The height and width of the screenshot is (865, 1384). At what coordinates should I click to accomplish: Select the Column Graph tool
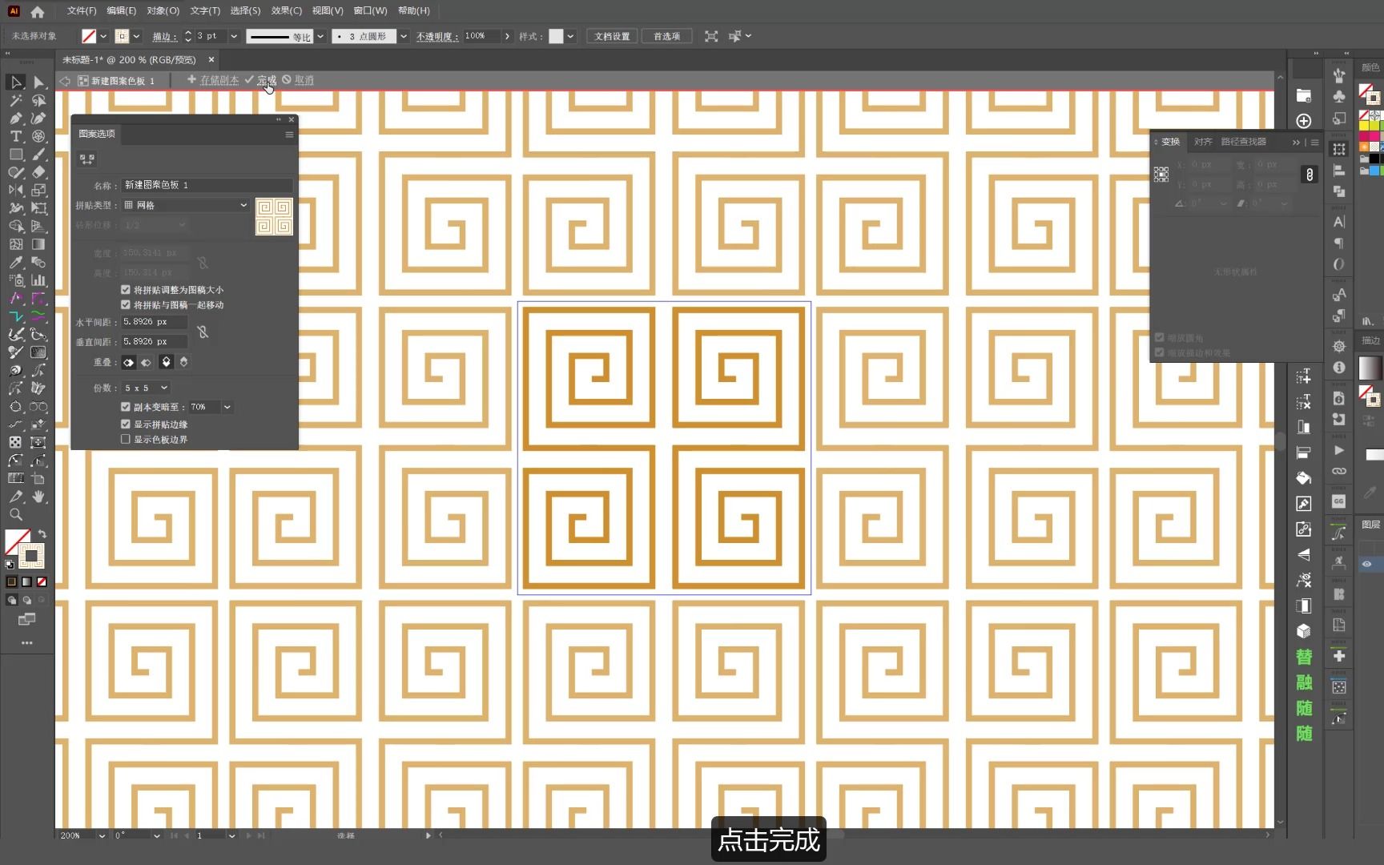(x=38, y=280)
